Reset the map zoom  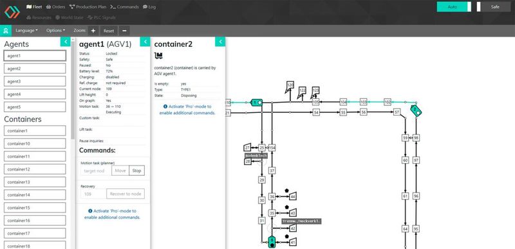point(109,31)
